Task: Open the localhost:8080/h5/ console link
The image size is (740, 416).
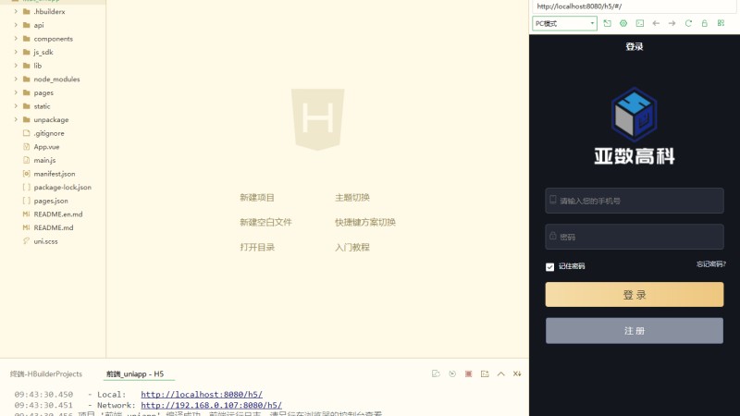Action: [202, 395]
